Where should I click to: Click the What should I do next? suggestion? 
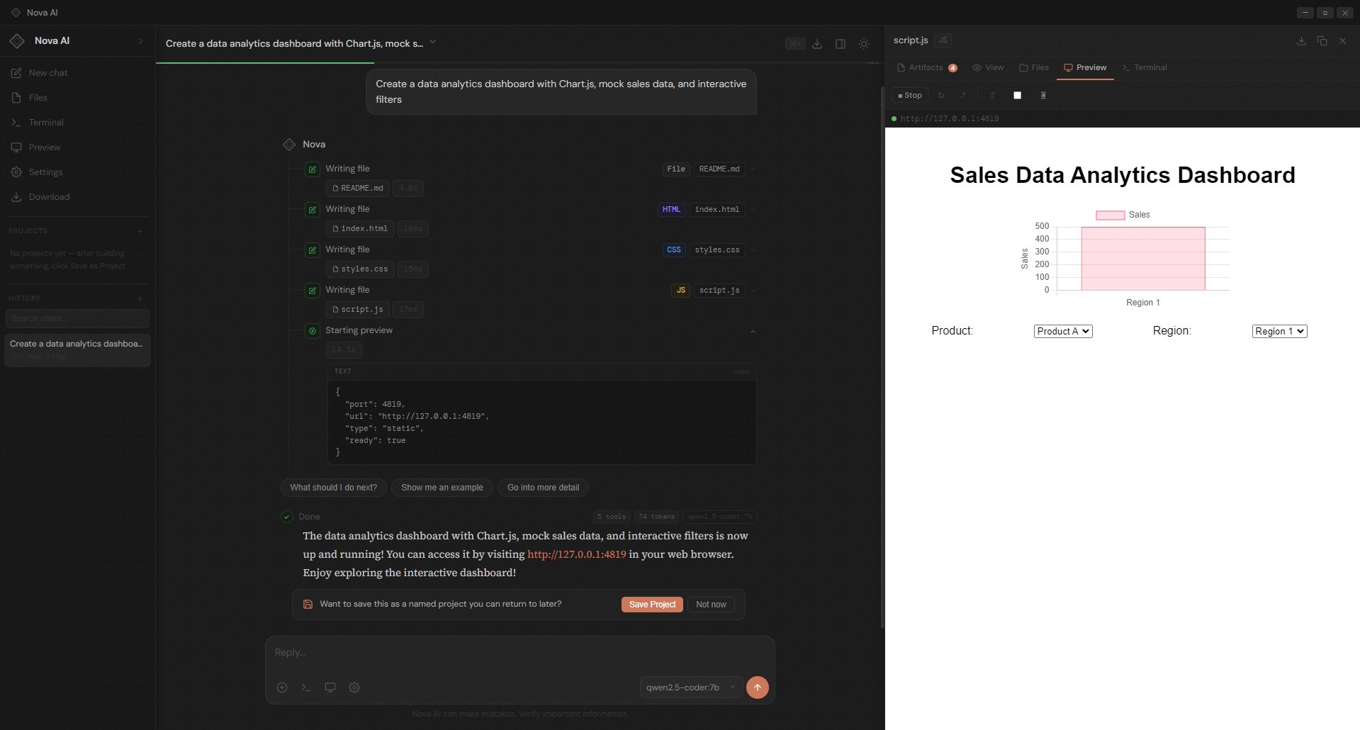point(334,488)
